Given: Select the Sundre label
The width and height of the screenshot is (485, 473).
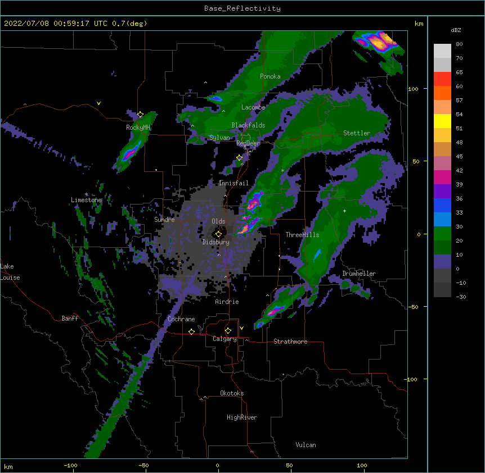Looking at the screenshot, I should click(x=164, y=220).
